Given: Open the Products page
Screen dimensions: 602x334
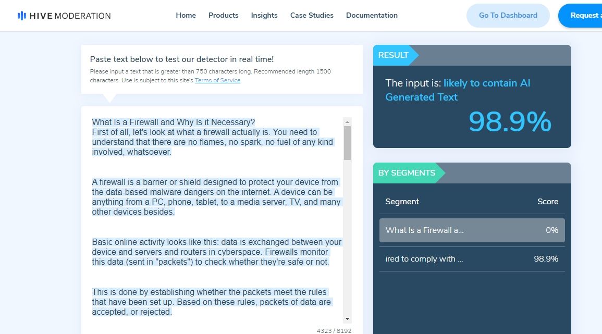Looking at the screenshot, I should (223, 16).
